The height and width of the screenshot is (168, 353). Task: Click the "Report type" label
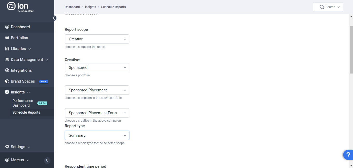75,126
